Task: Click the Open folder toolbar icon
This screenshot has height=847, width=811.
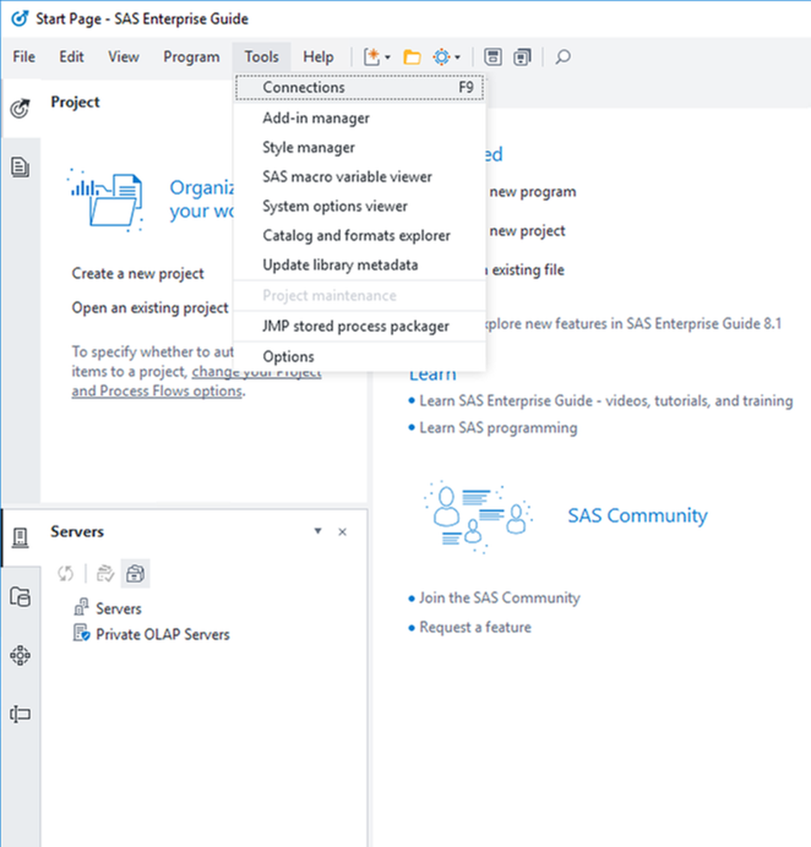Action: click(x=412, y=57)
